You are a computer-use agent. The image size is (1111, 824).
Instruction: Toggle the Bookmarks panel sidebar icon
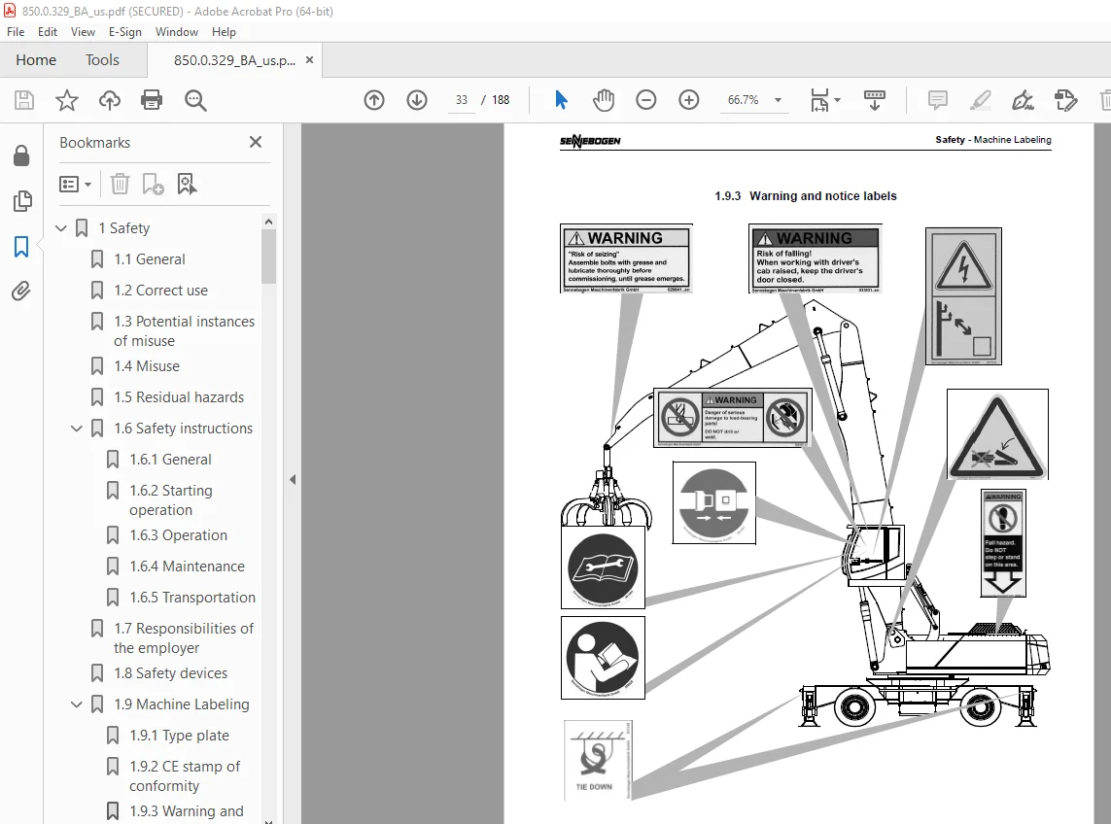(x=21, y=247)
